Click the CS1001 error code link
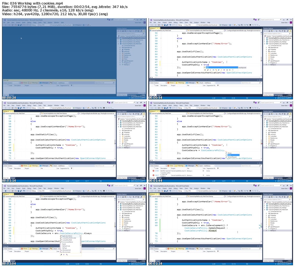This screenshot has width=295, height=267. (157, 171)
